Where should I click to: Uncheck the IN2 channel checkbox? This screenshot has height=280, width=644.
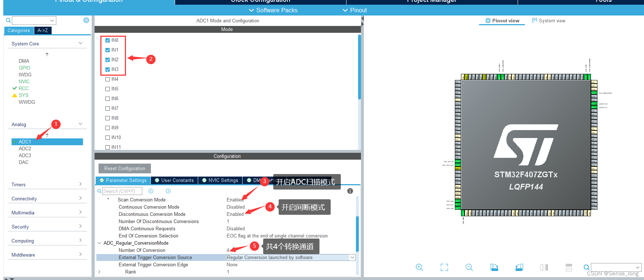(108, 60)
